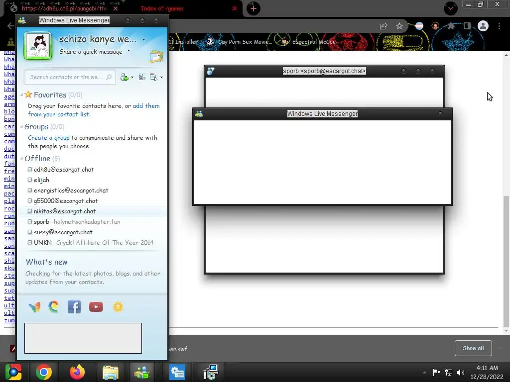Viewport: 510px width, 382px height.
Task: Close the cdh8u.ct8.pl tab
Action: (116, 8)
